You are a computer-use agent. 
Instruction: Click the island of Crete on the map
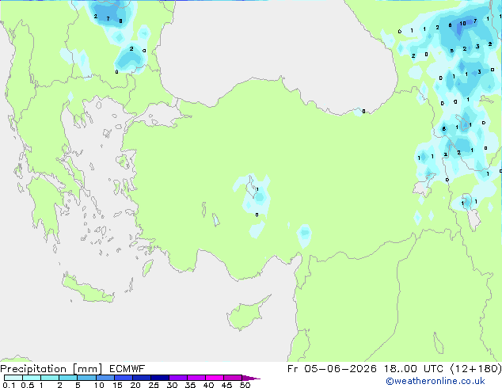click(87, 288)
